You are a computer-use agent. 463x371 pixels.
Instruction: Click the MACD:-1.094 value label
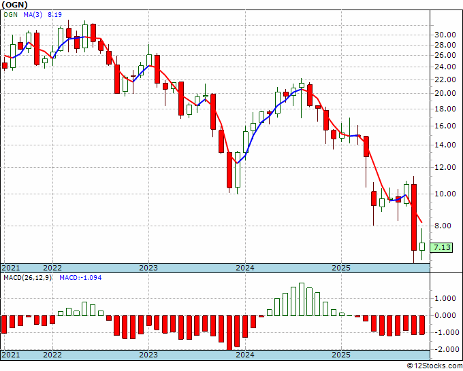(80, 278)
